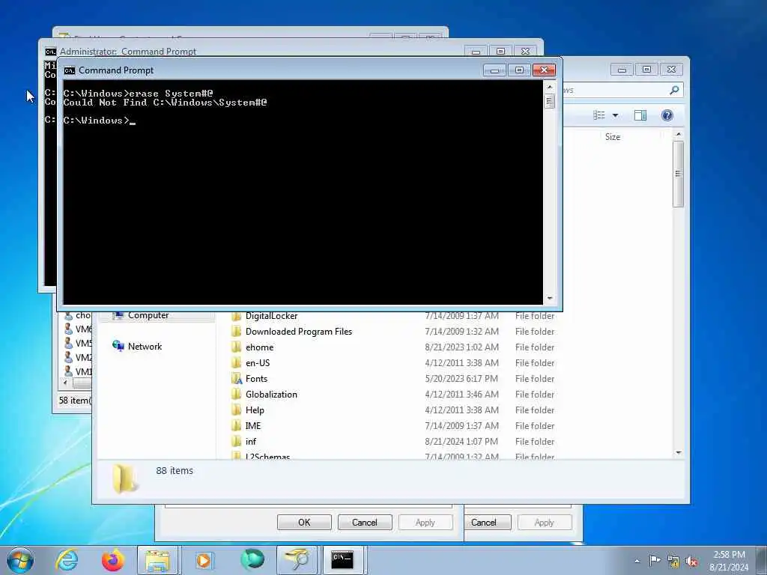Viewport: 767px width, 575px height.
Task: Open the Start menu orb
Action: [x=20, y=560]
